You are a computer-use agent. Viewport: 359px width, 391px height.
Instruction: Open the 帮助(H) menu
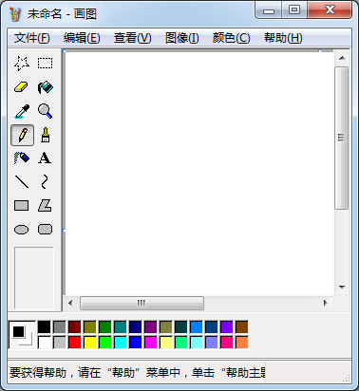coord(283,38)
